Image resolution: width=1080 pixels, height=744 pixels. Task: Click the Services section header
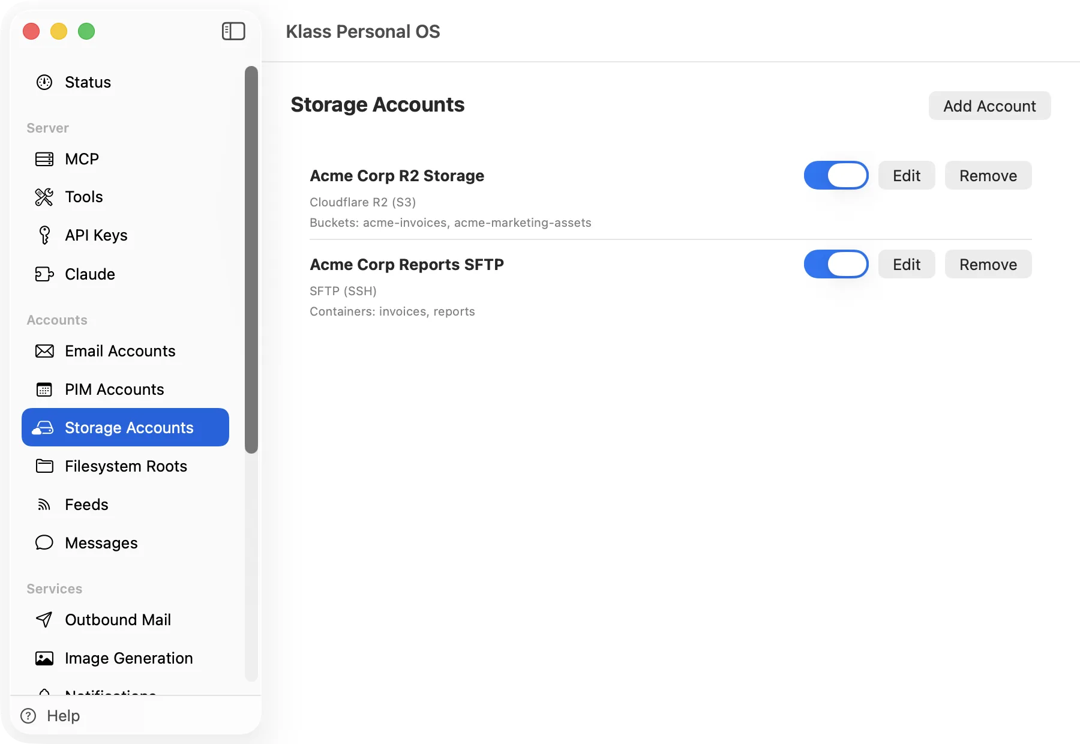click(x=55, y=589)
